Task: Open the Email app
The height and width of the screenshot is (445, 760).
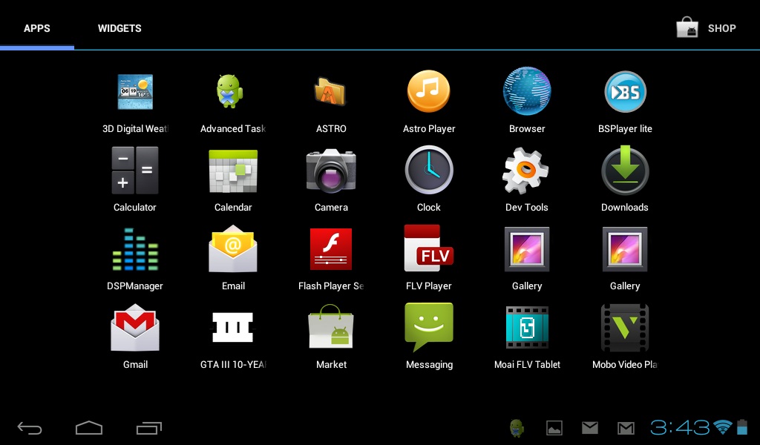Action: coord(233,249)
